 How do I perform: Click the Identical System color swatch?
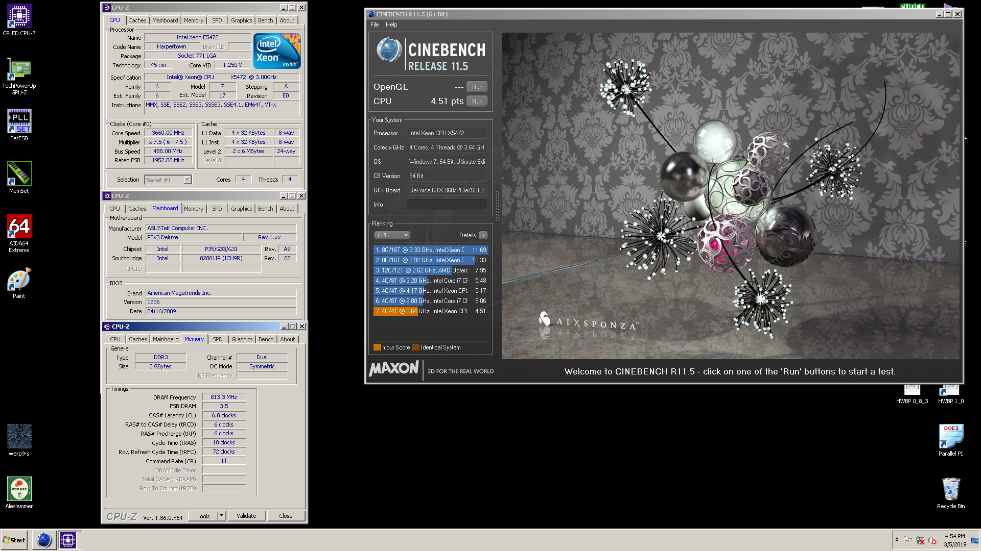(x=415, y=347)
